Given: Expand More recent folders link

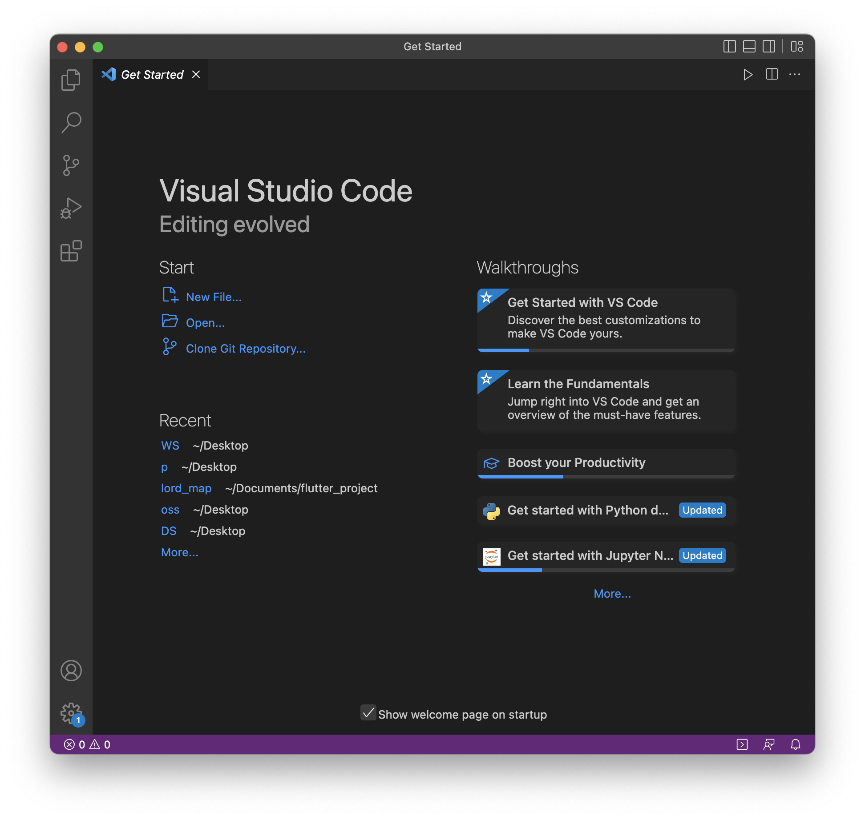Looking at the screenshot, I should tap(180, 552).
